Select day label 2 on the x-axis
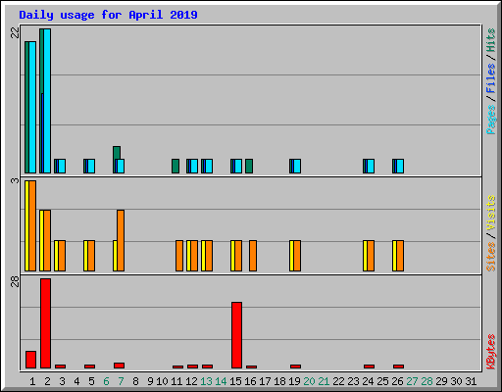Viewport: 502px width, 392px height. [x=47, y=381]
